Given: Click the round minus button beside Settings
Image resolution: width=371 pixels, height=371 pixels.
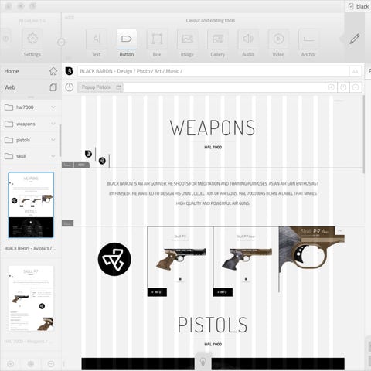Looking at the screenshot, I should [x=61, y=42].
